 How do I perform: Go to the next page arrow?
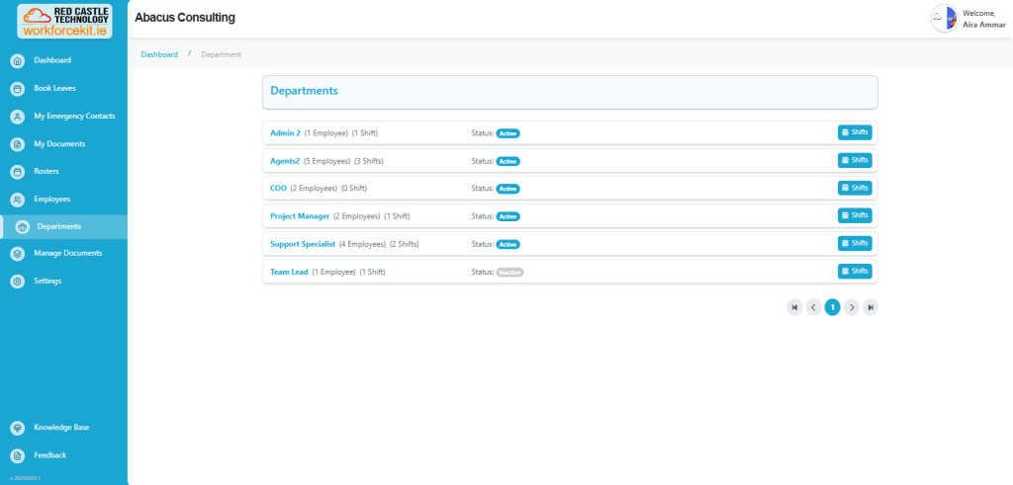point(852,307)
